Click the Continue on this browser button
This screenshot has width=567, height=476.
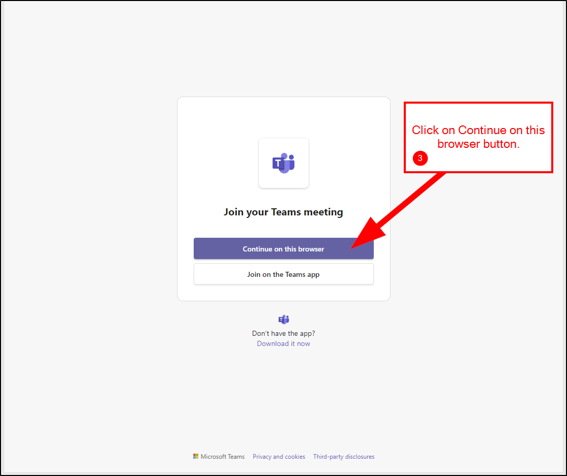pos(284,248)
